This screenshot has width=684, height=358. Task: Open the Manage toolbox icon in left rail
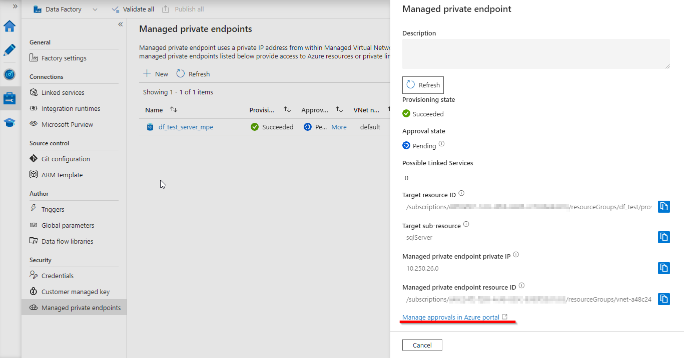click(x=10, y=98)
